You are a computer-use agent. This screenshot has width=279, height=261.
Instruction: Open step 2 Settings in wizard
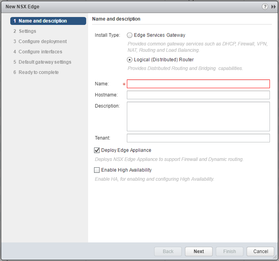(x=27, y=31)
